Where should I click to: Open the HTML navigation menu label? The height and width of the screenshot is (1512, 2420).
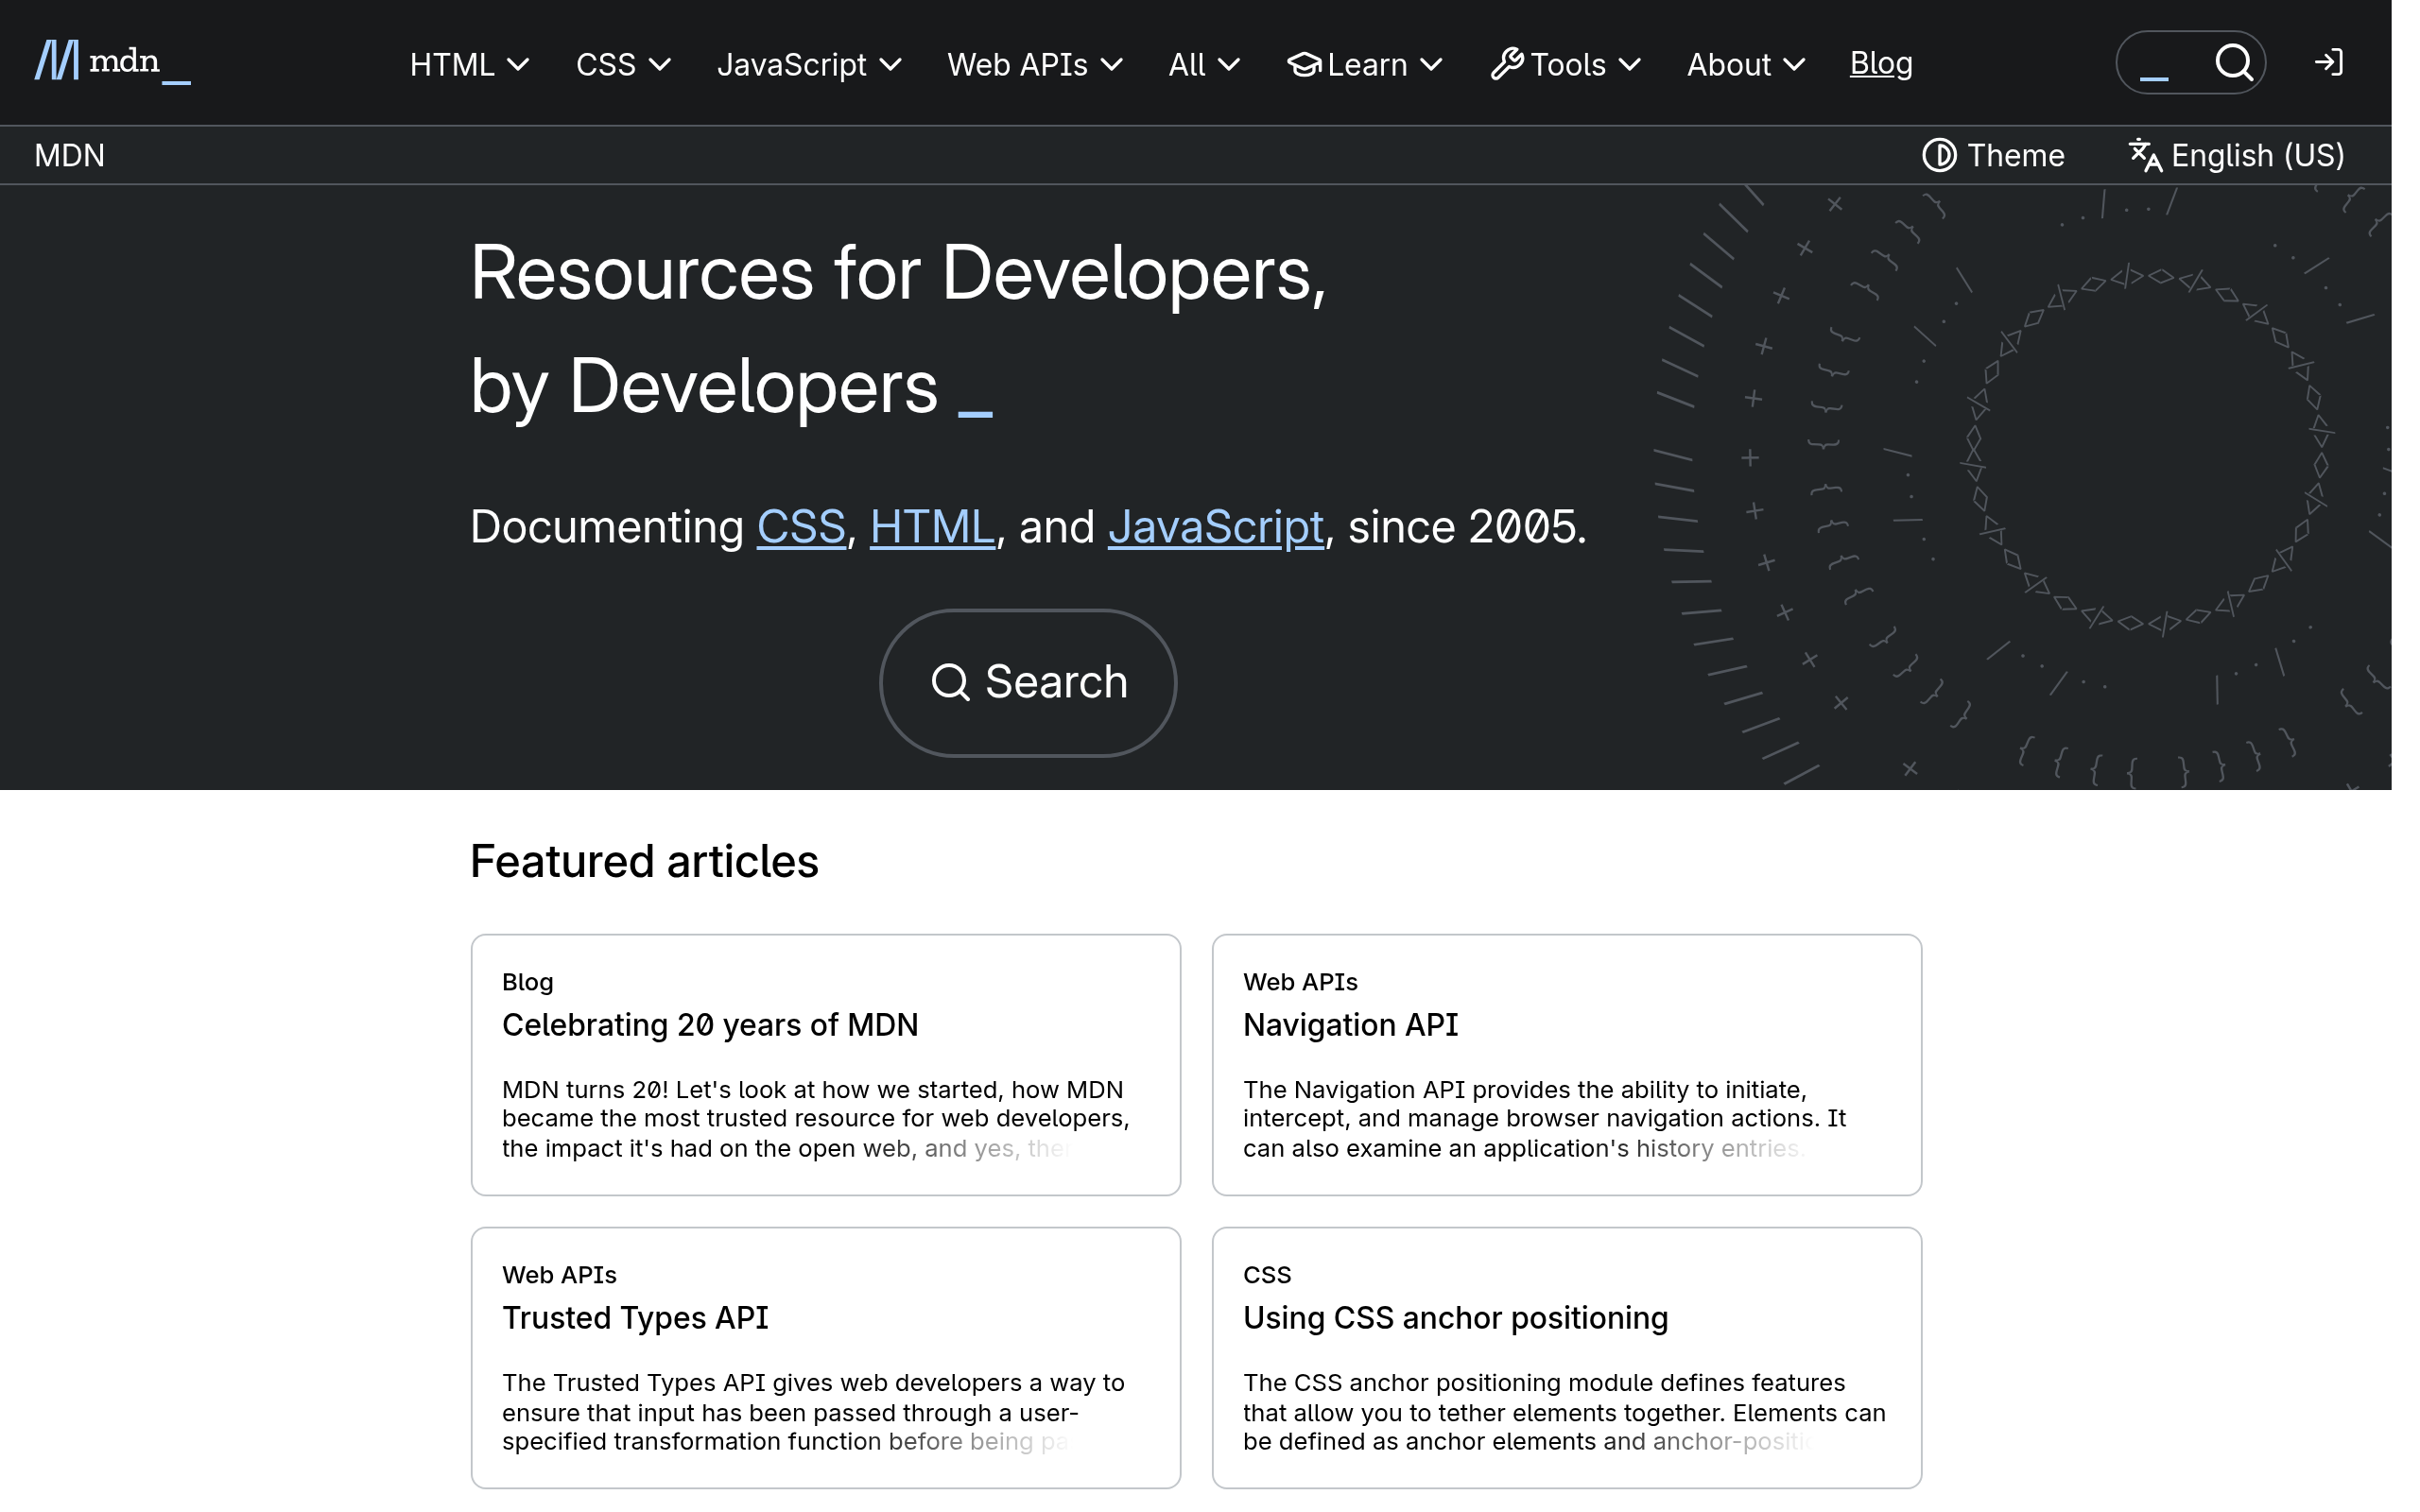[452, 65]
